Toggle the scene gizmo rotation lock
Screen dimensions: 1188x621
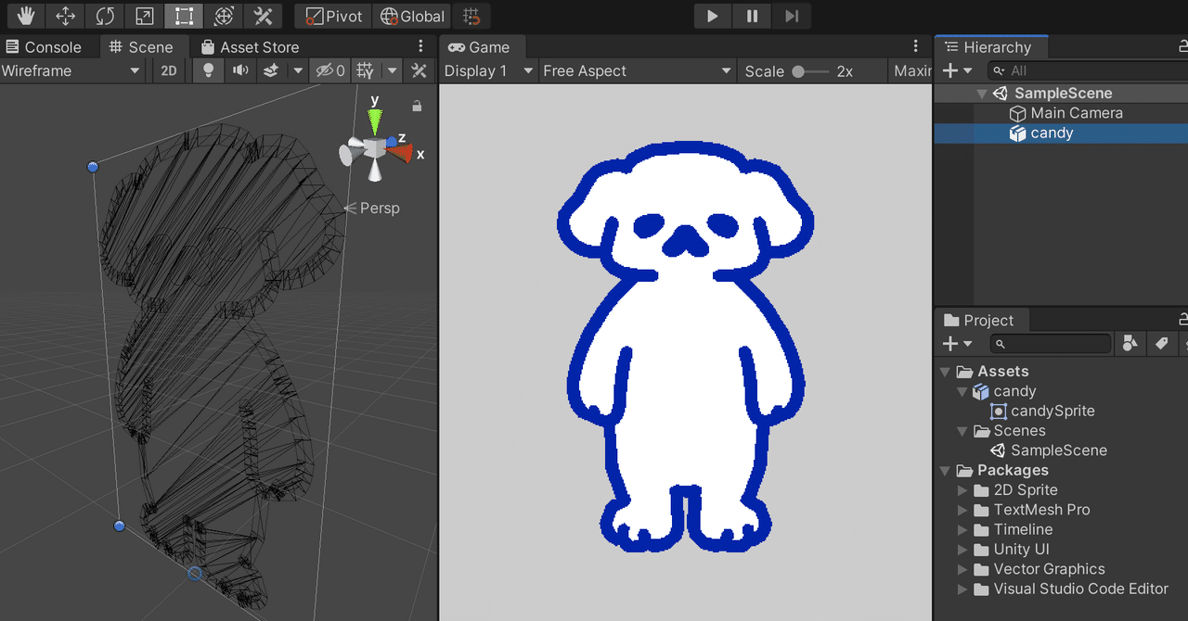tap(417, 107)
